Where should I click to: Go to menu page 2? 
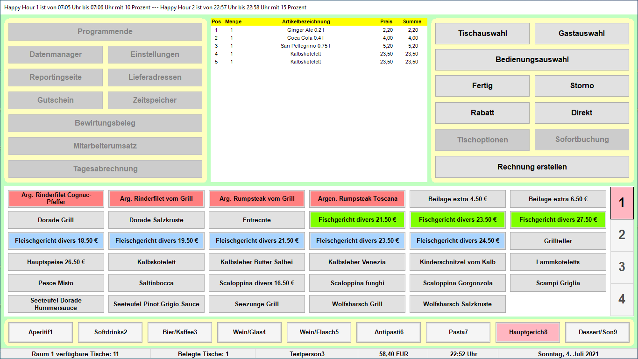[622, 235]
